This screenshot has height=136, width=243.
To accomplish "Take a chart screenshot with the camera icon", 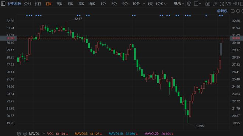I will click(208, 4).
